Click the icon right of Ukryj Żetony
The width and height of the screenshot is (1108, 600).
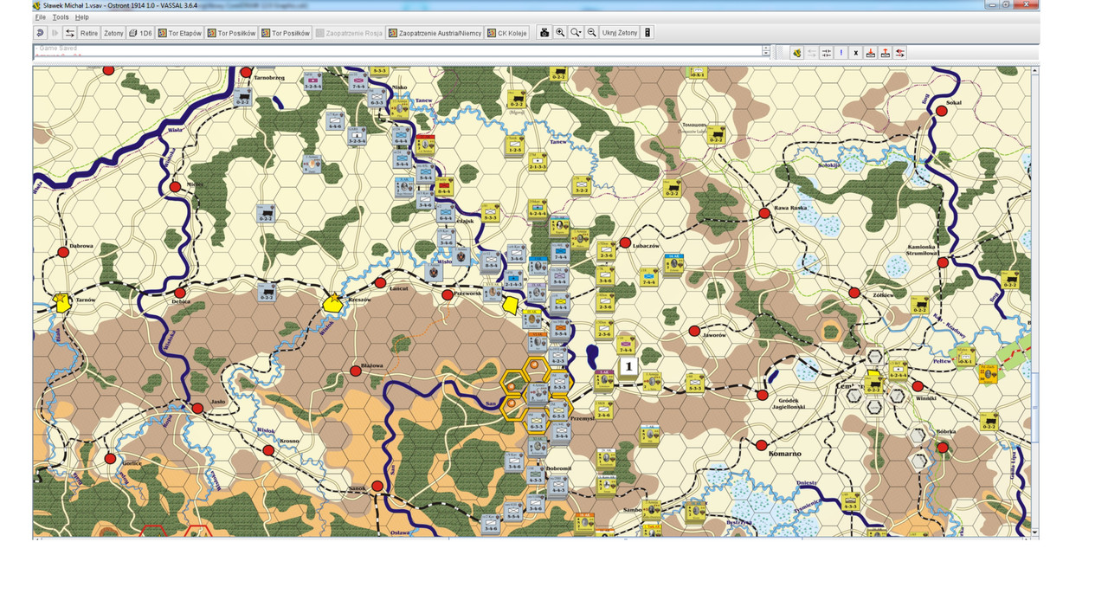(x=648, y=33)
